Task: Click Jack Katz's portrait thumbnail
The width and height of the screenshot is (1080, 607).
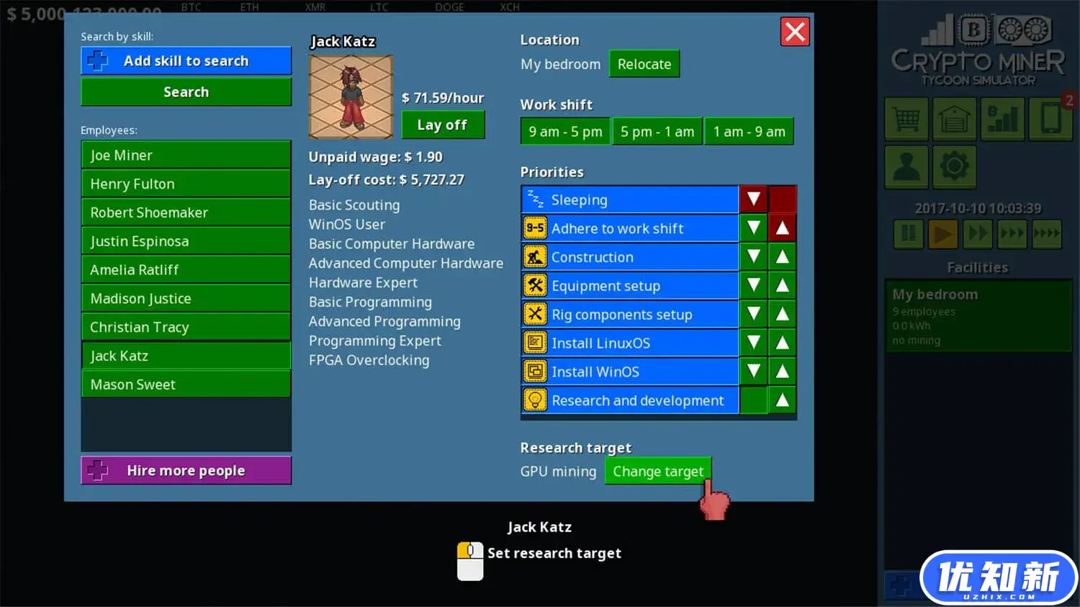Action: [351, 96]
